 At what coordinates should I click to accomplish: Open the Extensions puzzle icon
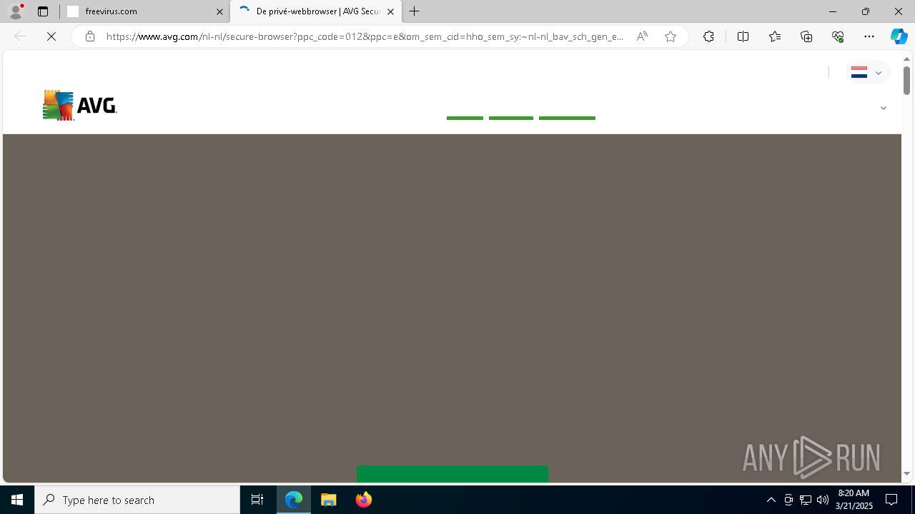[708, 36]
